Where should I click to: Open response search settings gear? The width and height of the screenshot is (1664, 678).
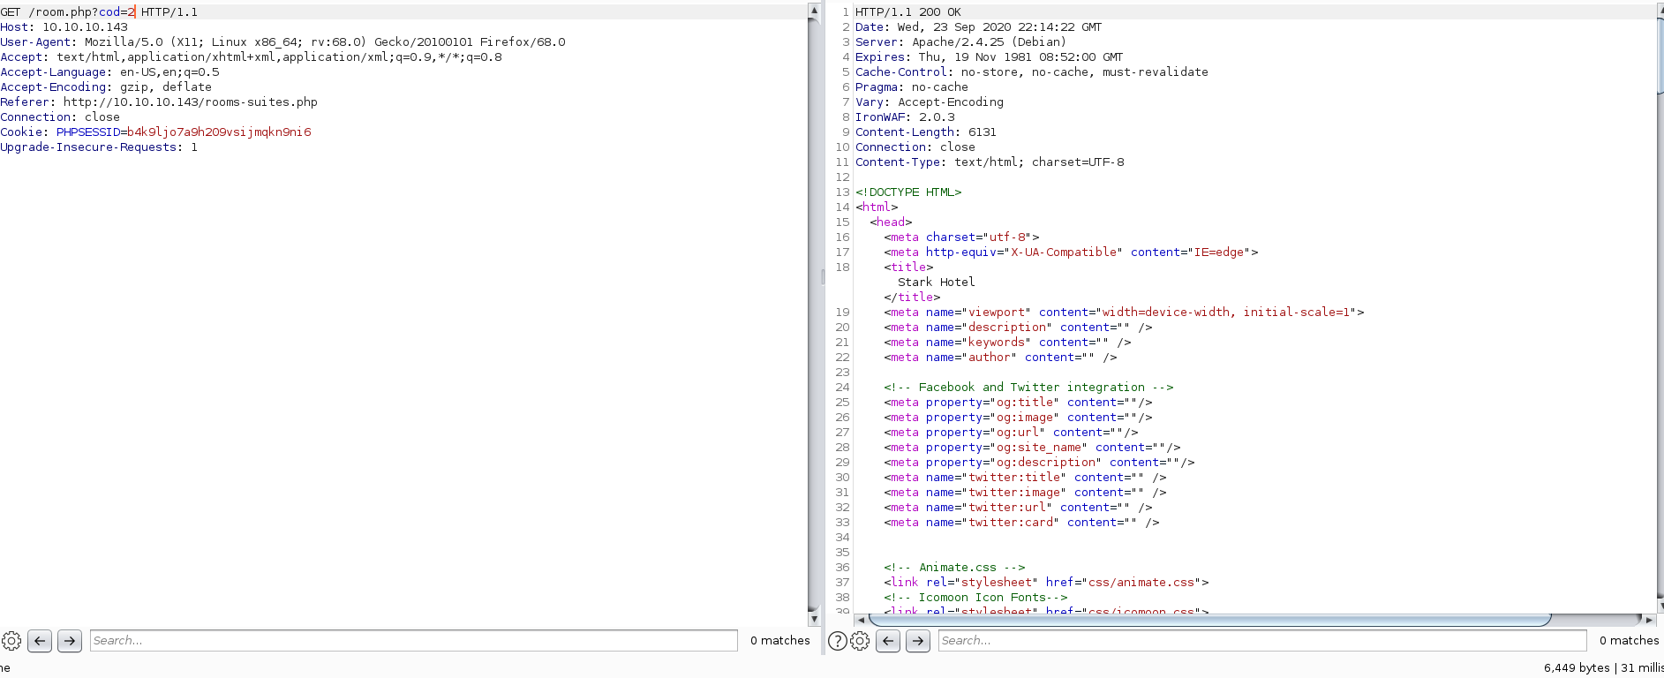(860, 641)
